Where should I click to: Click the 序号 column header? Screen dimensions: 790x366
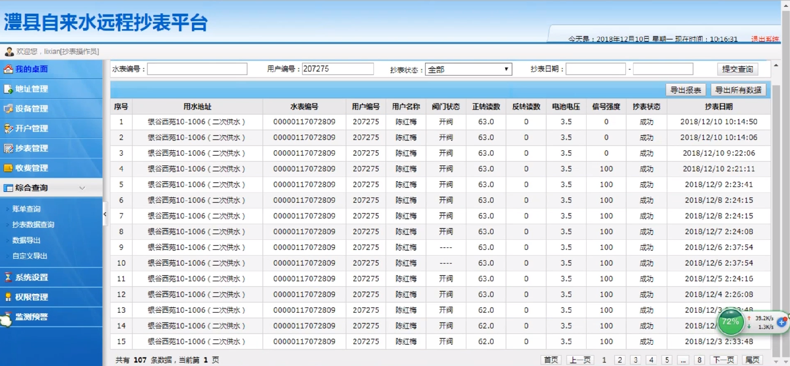[x=121, y=107]
